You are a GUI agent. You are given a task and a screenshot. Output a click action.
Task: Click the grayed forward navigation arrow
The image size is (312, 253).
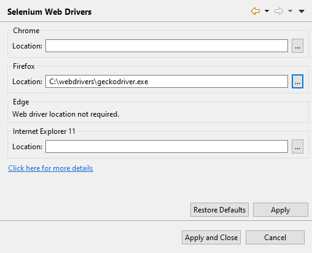coord(279,11)
